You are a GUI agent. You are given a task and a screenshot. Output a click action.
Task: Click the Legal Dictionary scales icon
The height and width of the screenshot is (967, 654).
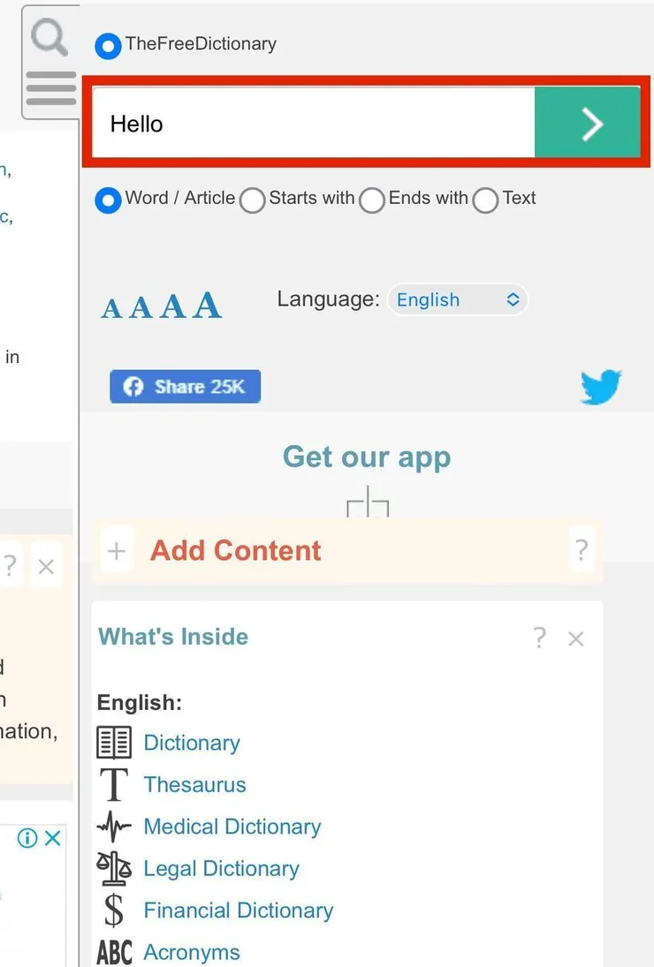click(114, 868)
